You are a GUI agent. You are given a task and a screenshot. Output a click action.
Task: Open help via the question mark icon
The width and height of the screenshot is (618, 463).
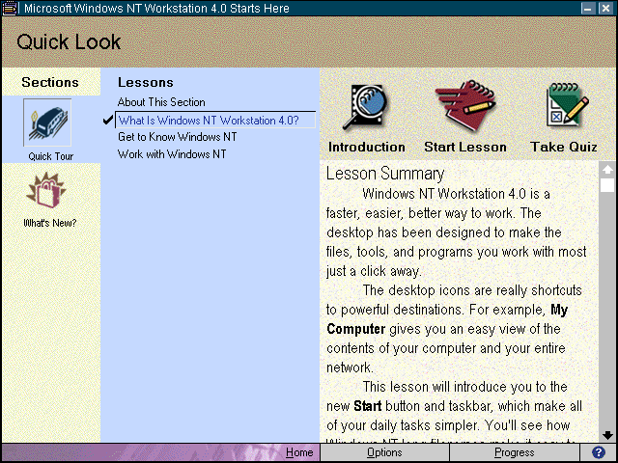click(599, 452)
